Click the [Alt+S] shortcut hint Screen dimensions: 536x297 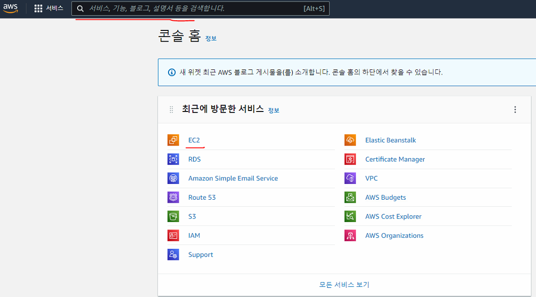pyautogui.click(x=314, y=9)
